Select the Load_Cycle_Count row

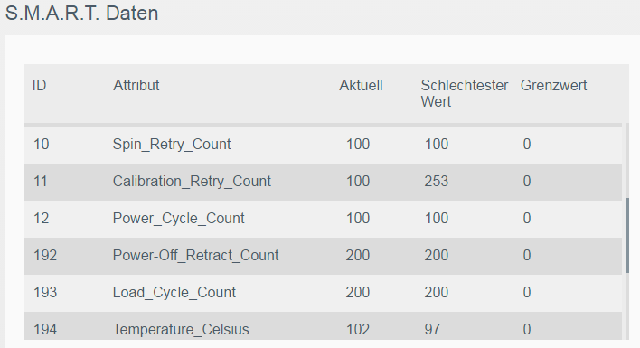323,293
